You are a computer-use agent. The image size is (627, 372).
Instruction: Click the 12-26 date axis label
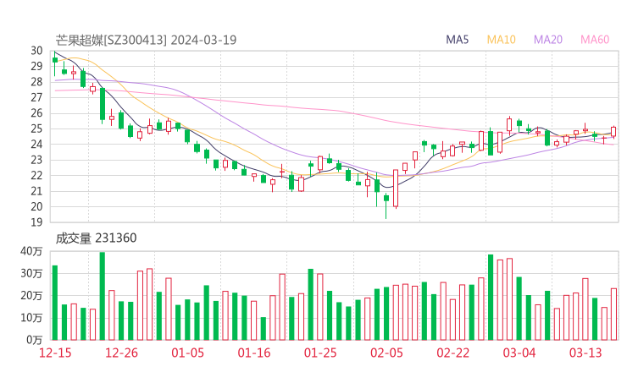[121, 353]
